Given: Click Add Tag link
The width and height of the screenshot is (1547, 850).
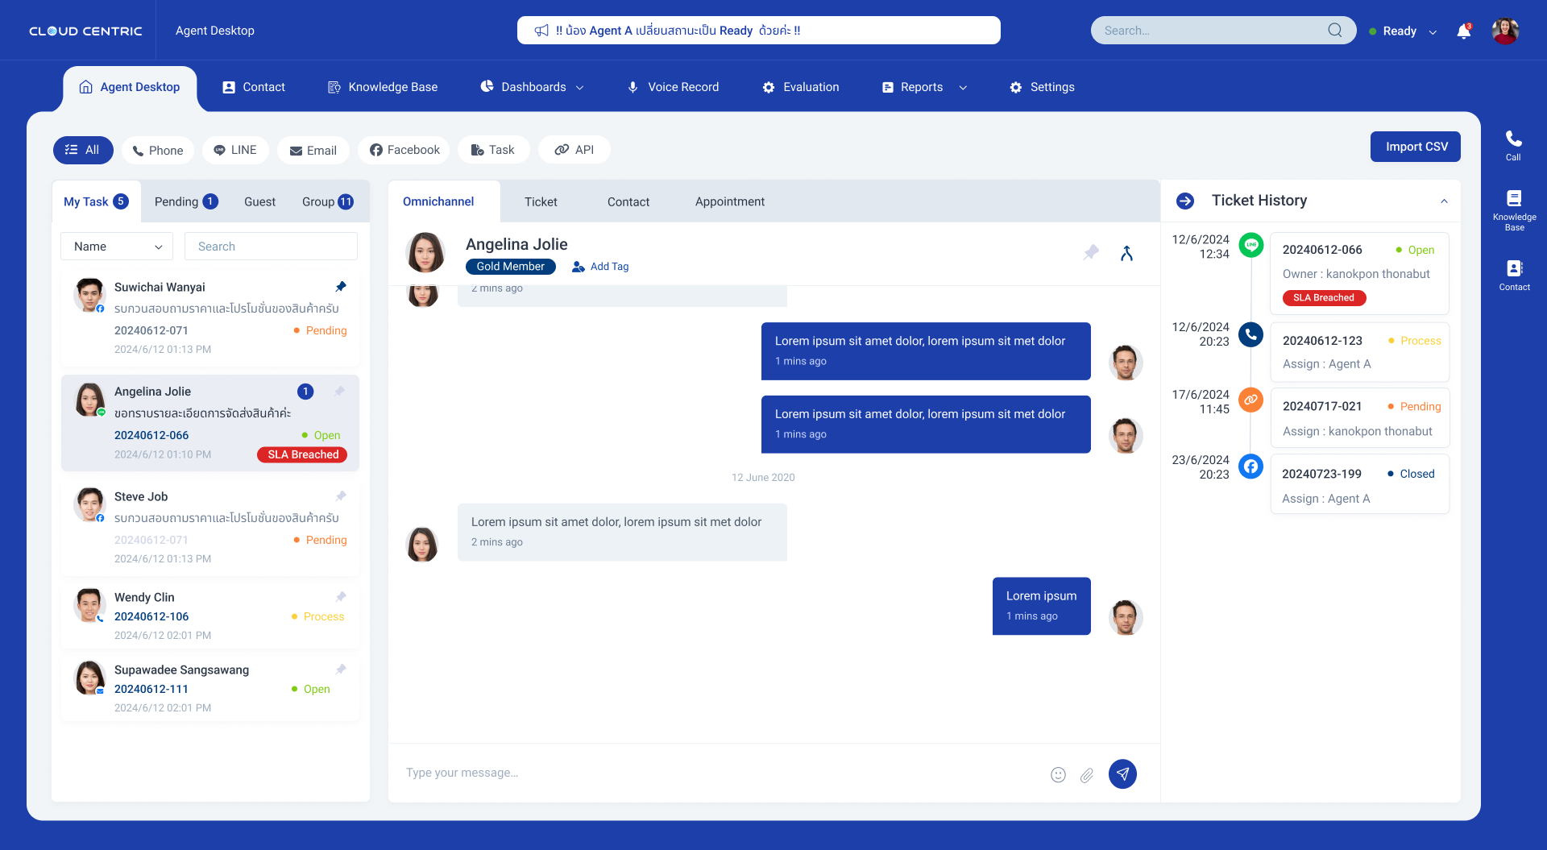Looking at the screenshot, I should (600, 267).
